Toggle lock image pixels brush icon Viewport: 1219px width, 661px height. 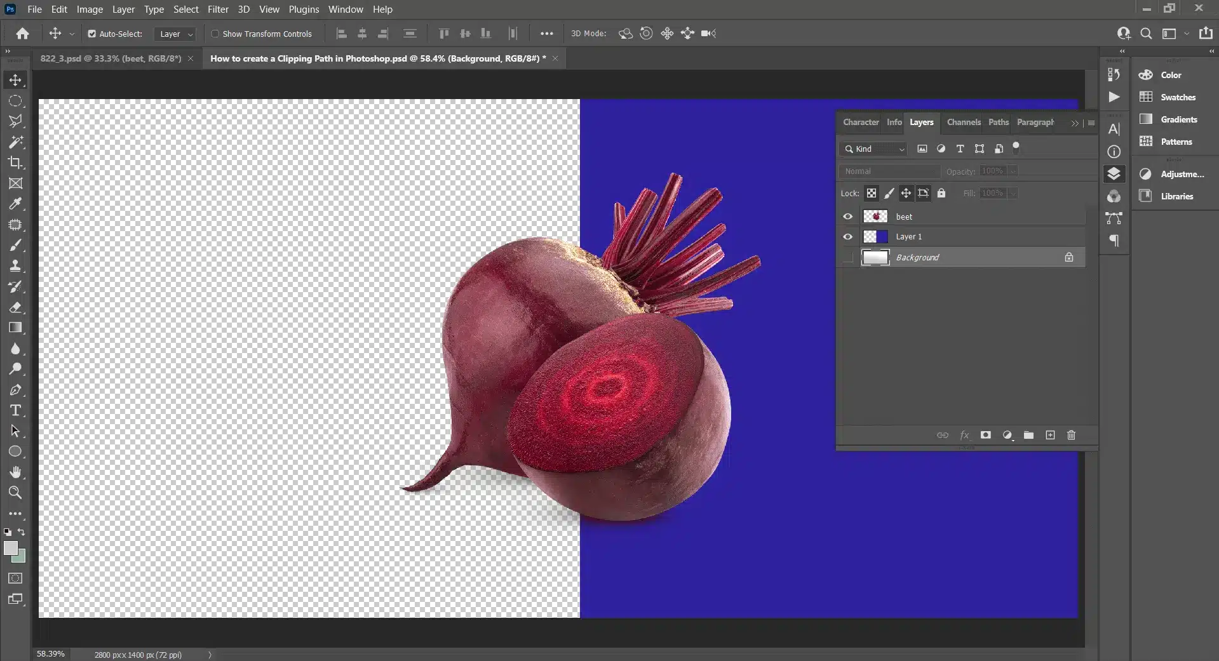pyautogui.click(x=889, y=193)
